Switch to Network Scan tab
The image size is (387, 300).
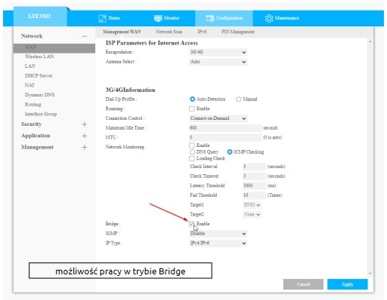(169, 32)
